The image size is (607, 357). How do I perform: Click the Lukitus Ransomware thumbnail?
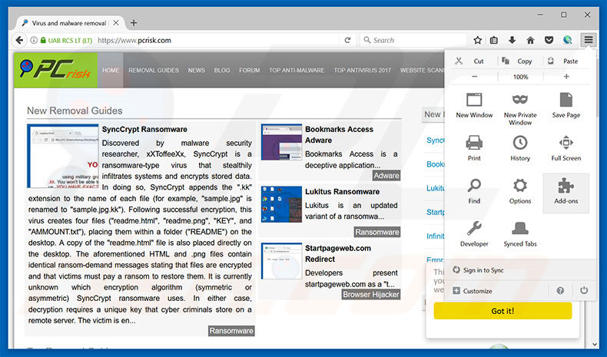(x=281, y=204)
